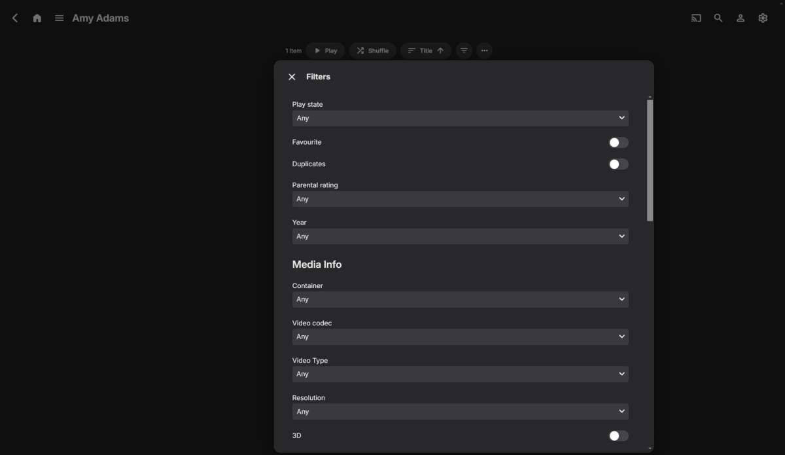Open the Video codec dropdown

click(x=460, y=337)
